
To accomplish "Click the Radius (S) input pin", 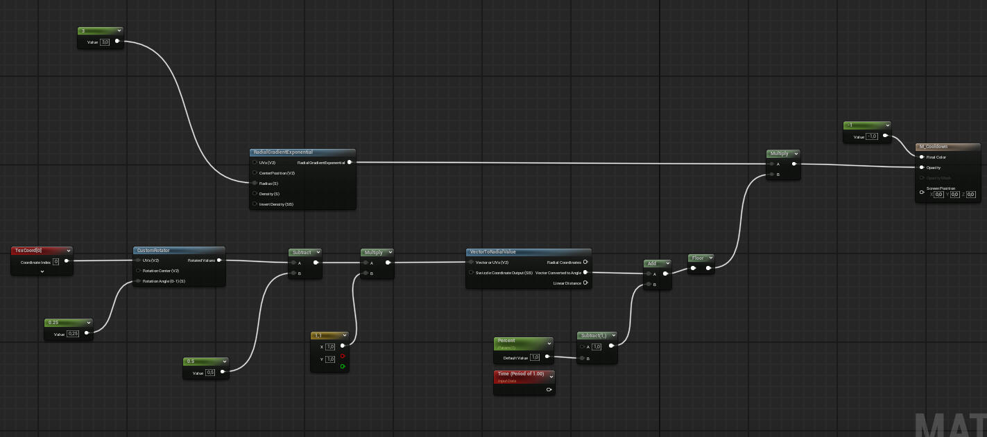I will [x=255, y=184].
